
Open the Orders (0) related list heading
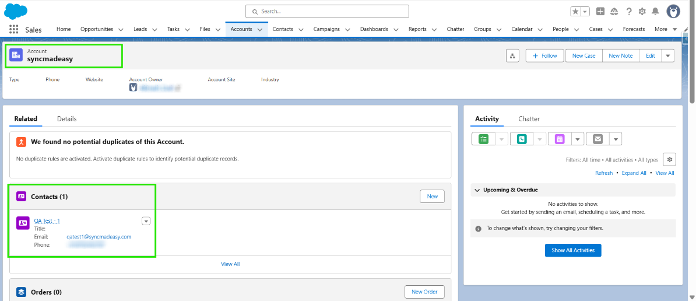(x=46, y=292)
